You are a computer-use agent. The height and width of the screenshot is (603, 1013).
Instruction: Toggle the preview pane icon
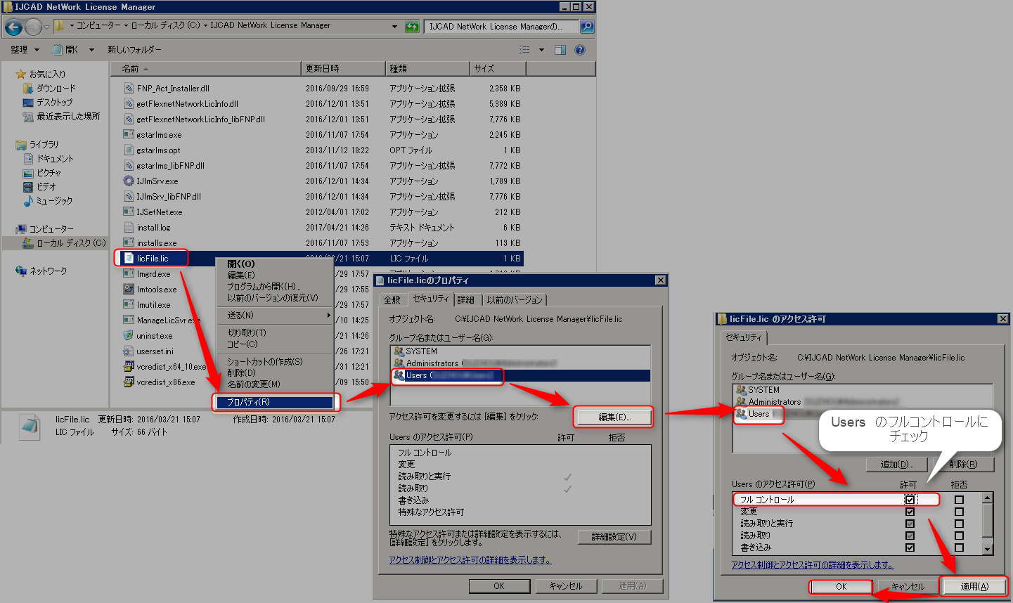pyautogui.click(x=560, y=50)
